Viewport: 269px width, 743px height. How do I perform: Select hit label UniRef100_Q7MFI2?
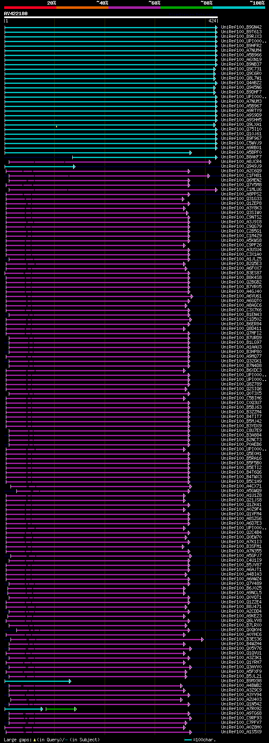click(241, 333)
